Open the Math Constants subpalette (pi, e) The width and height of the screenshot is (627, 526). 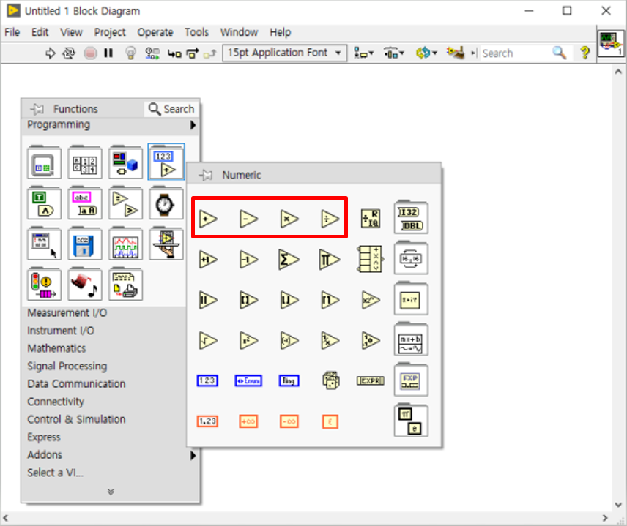(411, 421)
